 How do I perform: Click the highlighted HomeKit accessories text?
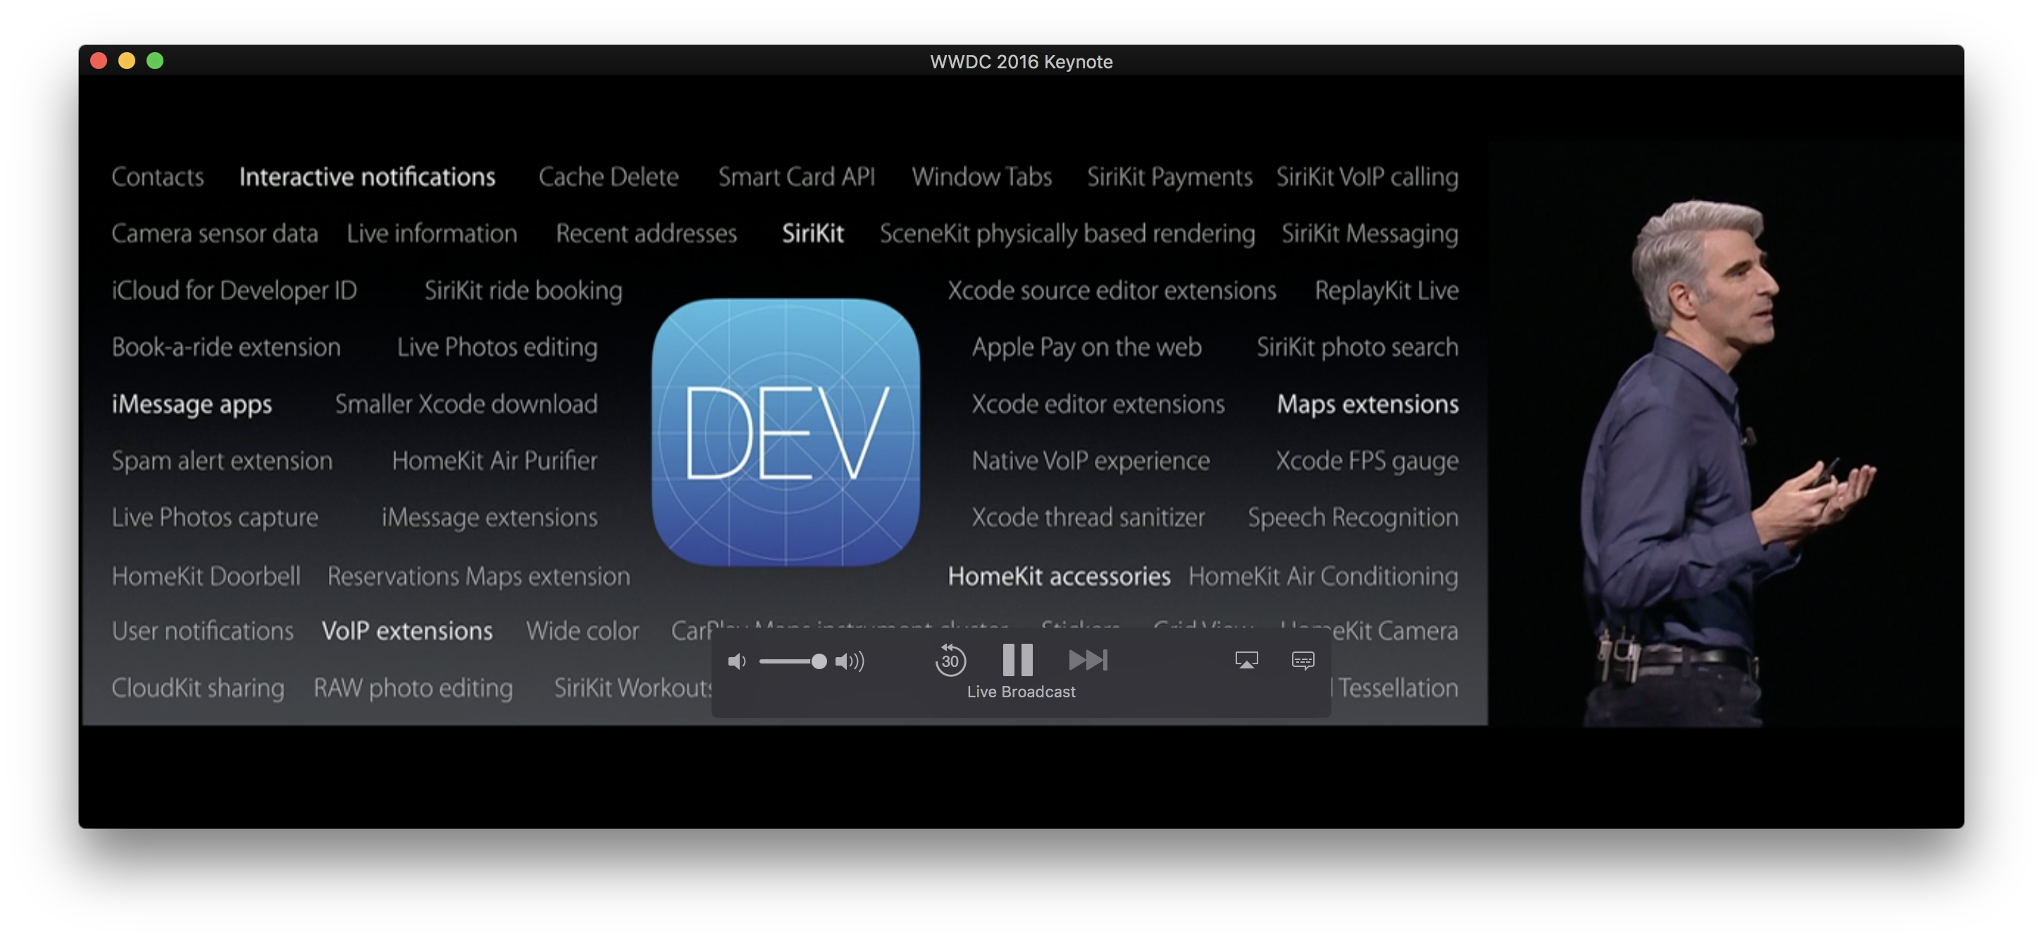[1058, 575]
